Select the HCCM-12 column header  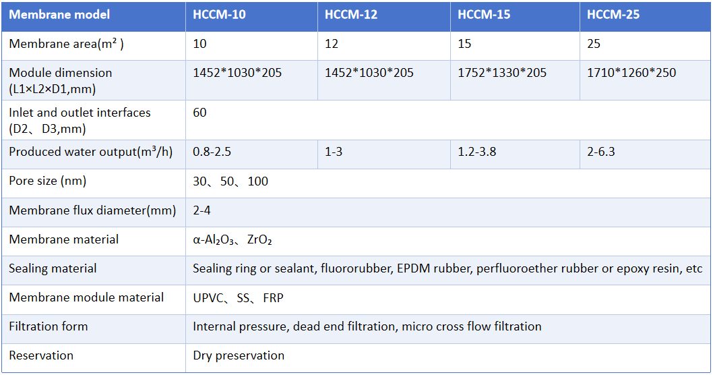coord(351,15)
